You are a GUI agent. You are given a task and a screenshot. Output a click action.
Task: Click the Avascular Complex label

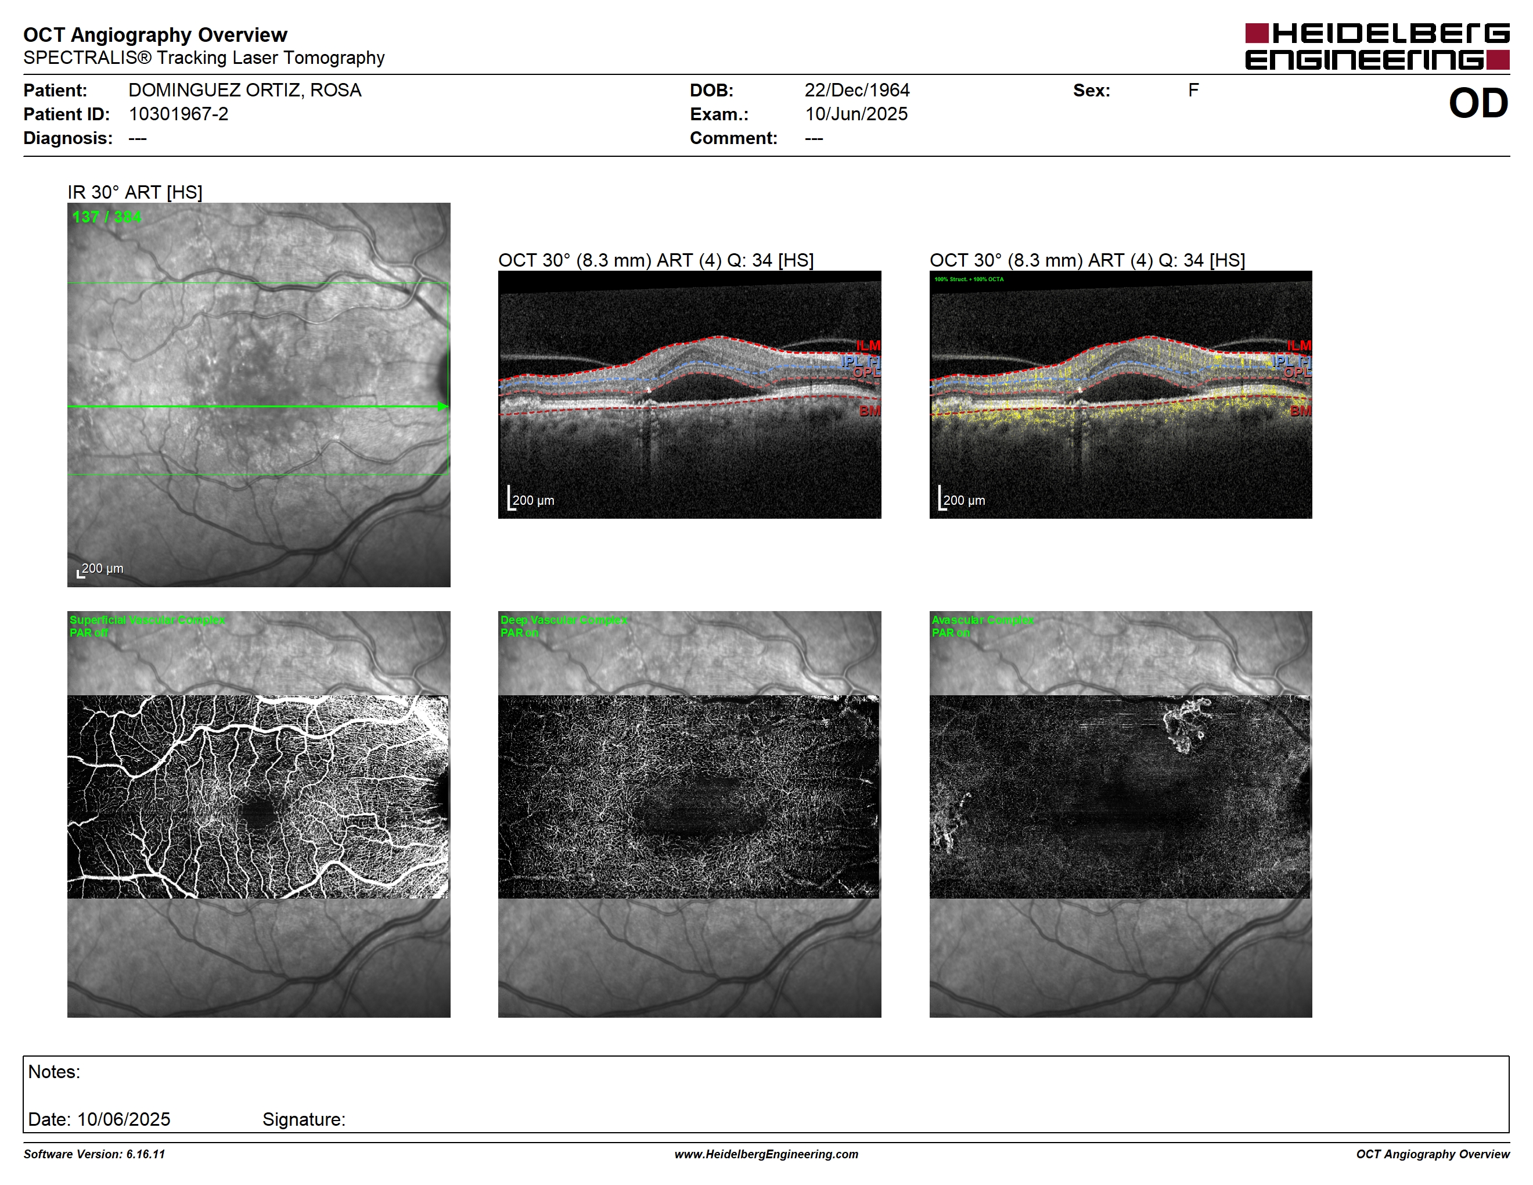(x=983, y=620)
